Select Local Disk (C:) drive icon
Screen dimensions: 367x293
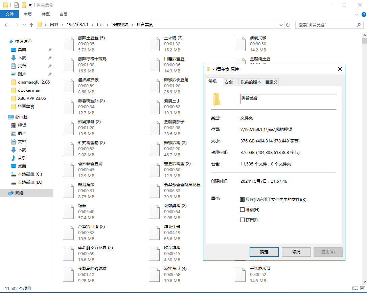point(13,174)
